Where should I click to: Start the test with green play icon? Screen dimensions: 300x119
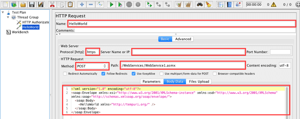coord(111,4)
